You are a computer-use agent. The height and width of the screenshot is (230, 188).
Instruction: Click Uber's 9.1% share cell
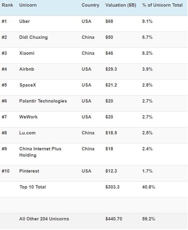147,21
